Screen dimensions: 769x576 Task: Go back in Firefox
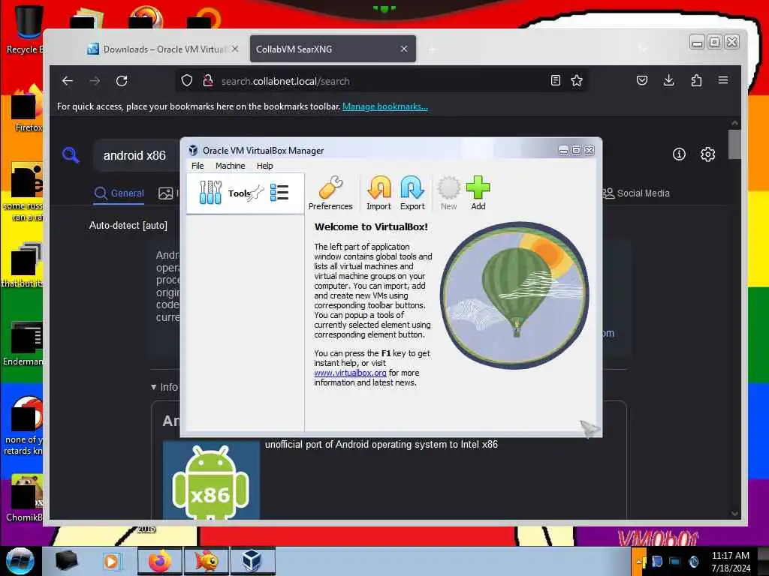(68, 81)
